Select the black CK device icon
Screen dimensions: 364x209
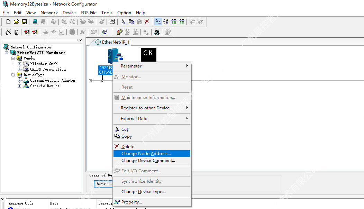148,55
